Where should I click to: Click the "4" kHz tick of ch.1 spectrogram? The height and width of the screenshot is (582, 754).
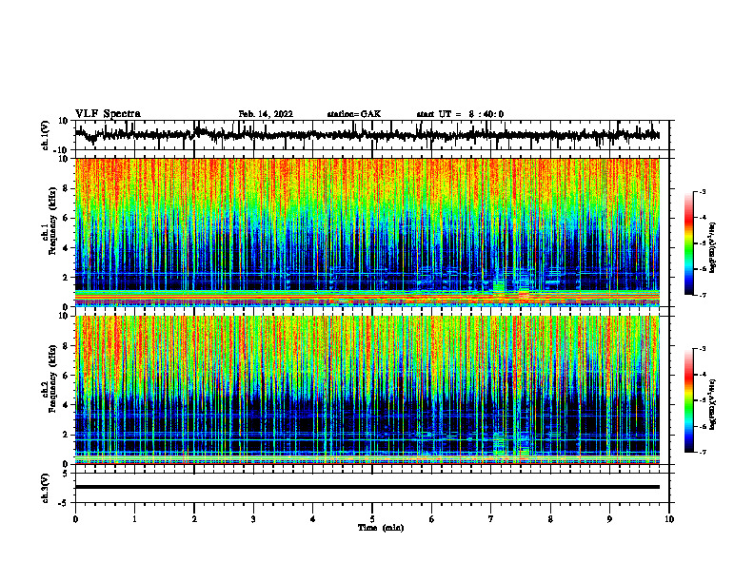point(67,248)
